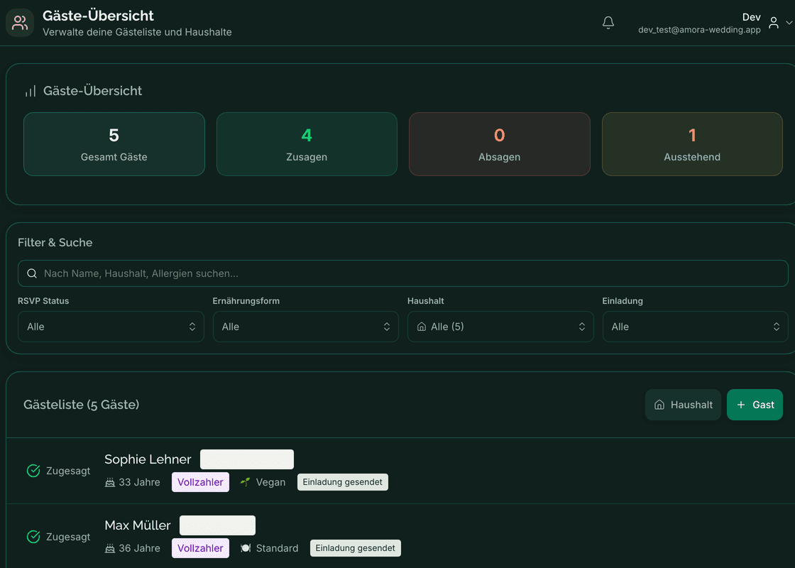
Task: Click Max Müller's Einladung gesendet badge
Action: pos(356,548)
